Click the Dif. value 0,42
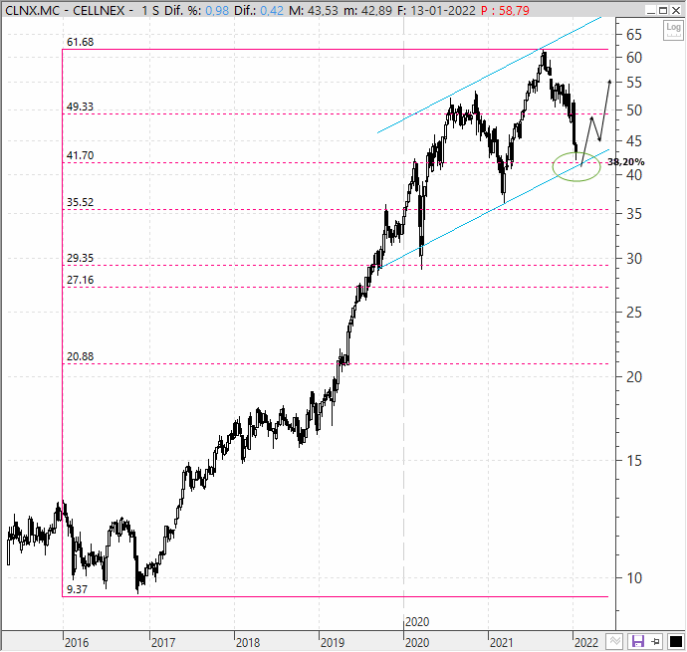Viewport: 687px width, 652px height. pos(272,11)
